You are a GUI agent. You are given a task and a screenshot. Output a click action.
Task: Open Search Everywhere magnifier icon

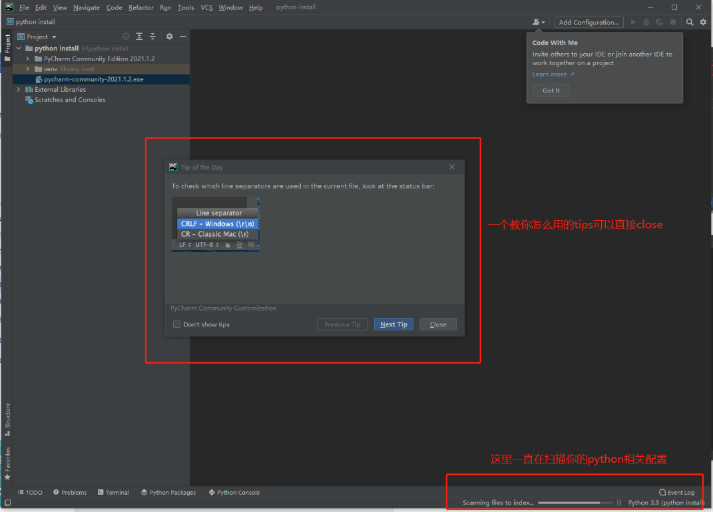690,22
